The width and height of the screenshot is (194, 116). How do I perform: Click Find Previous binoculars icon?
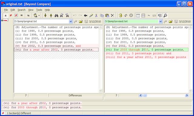click(67, 15)
